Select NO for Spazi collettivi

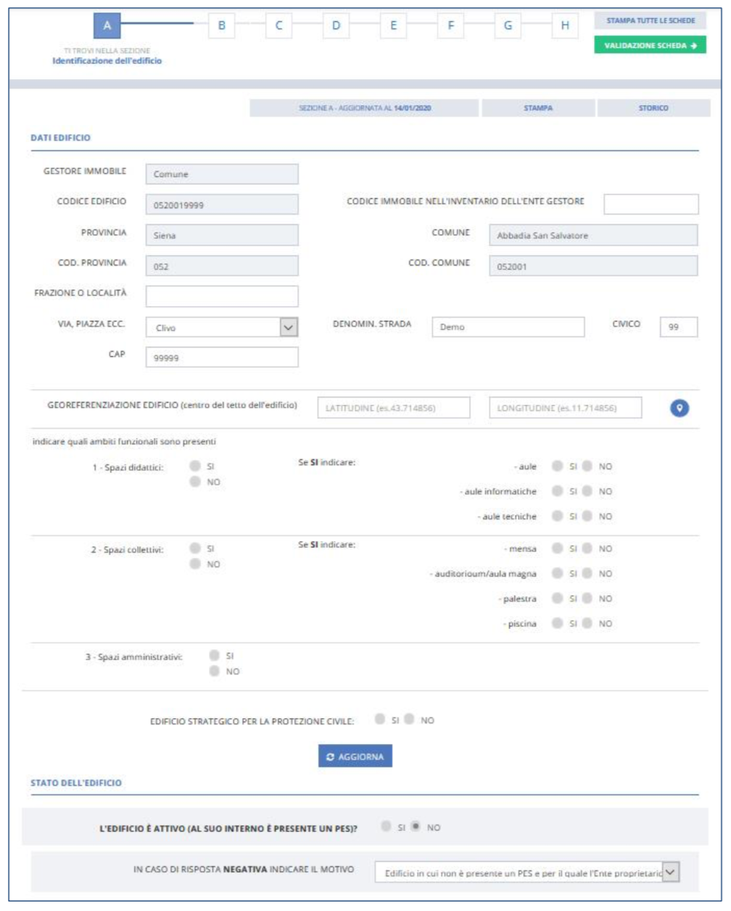(x=195, y=564)
